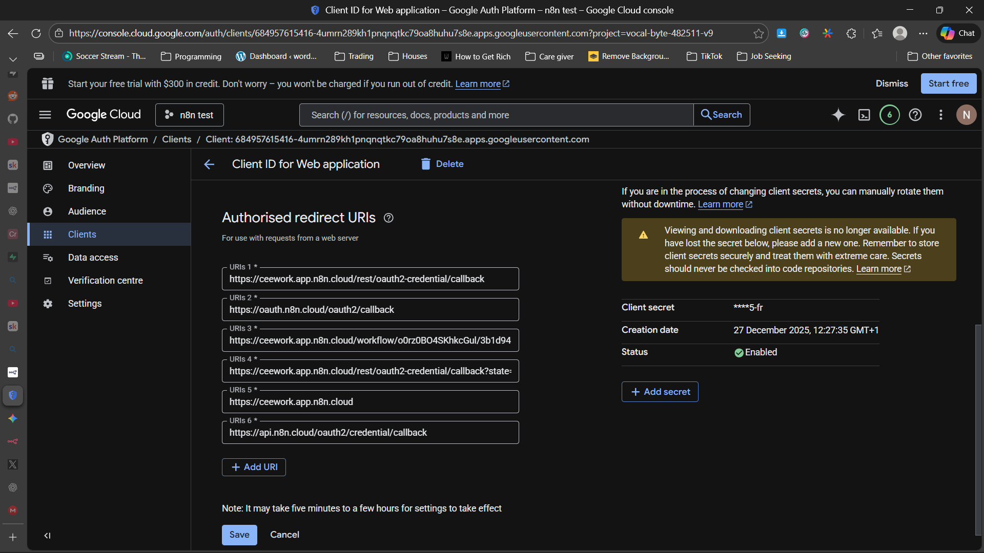The height and width of the screenshot is (553, 984).
Task: Open the n8n test project picker
Action: coord(190,115)
